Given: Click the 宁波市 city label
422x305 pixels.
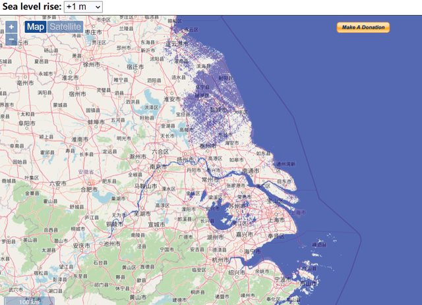Looking at the screenshot, I should click(x=283, y=279).
